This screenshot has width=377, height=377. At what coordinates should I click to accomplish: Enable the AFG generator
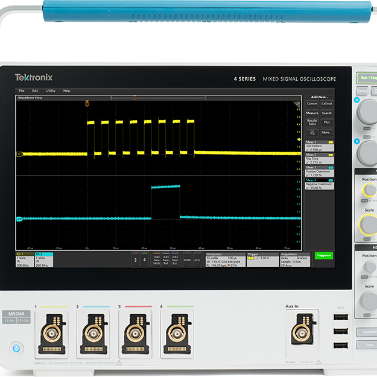tap(197, 259)
